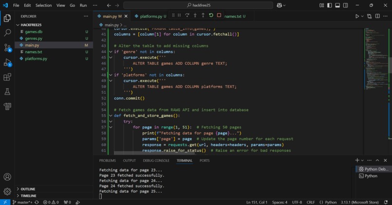
Task: Close the main.py editor tab
Action: 126,16
